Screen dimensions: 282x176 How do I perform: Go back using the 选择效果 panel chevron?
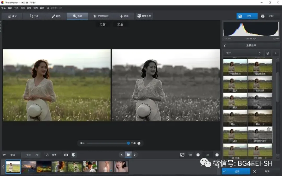(x=225, y=46)
